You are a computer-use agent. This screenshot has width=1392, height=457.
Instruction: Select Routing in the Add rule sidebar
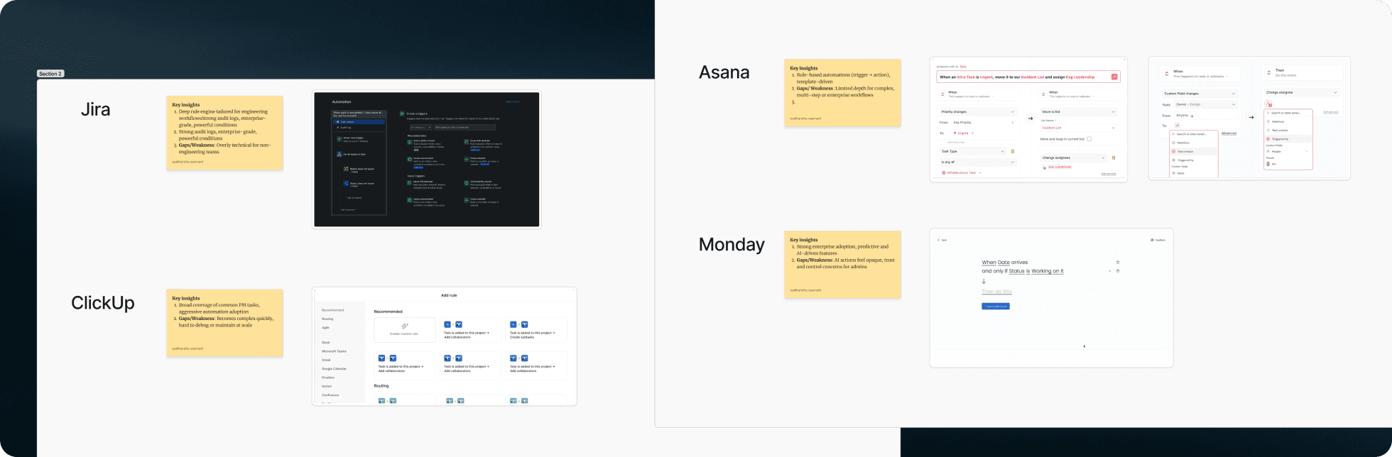tap(327, 319)
